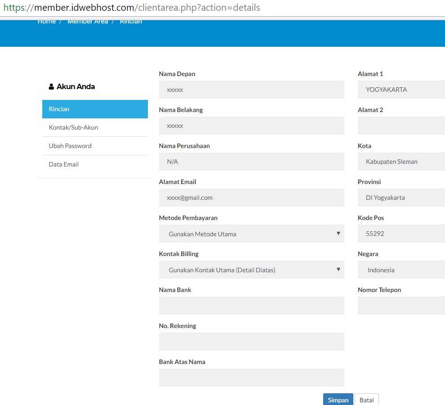The width and height of the screenshot is (445, 405).
Task: Click the Bank Atas Nama field
Action: [252, 378]
